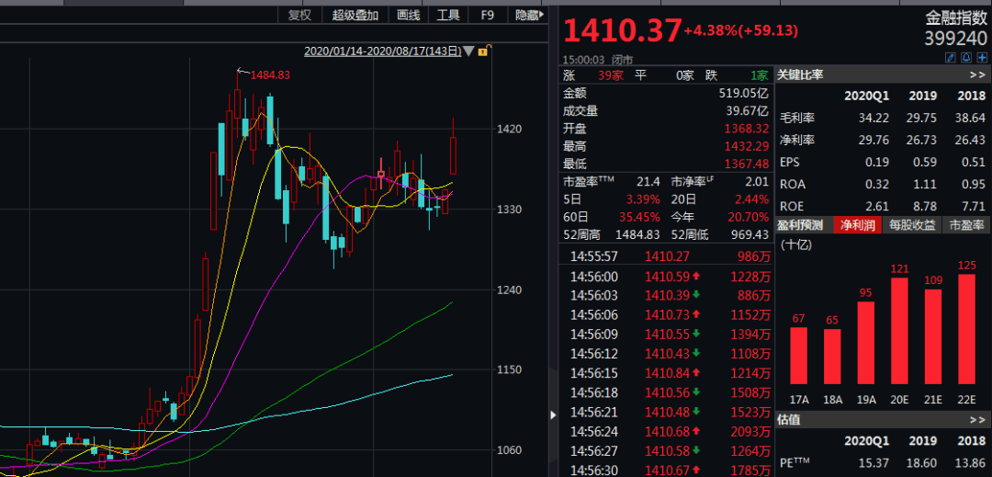Screen dimensions: 992x477
Task: Click the 1420 price axis label
Action: 509,129
